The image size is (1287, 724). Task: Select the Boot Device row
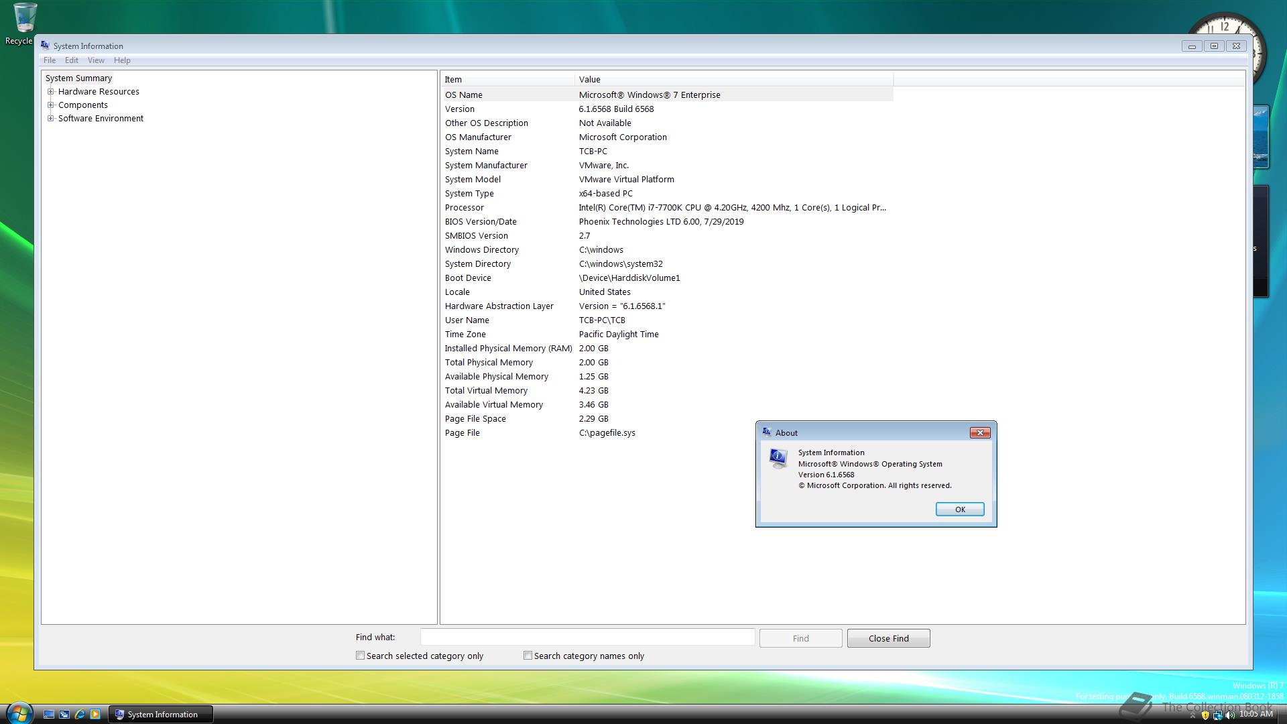(667, 278)
